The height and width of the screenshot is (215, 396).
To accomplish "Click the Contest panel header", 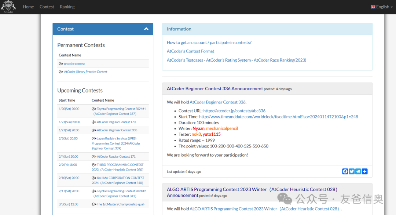I will [x=103, y=29].
